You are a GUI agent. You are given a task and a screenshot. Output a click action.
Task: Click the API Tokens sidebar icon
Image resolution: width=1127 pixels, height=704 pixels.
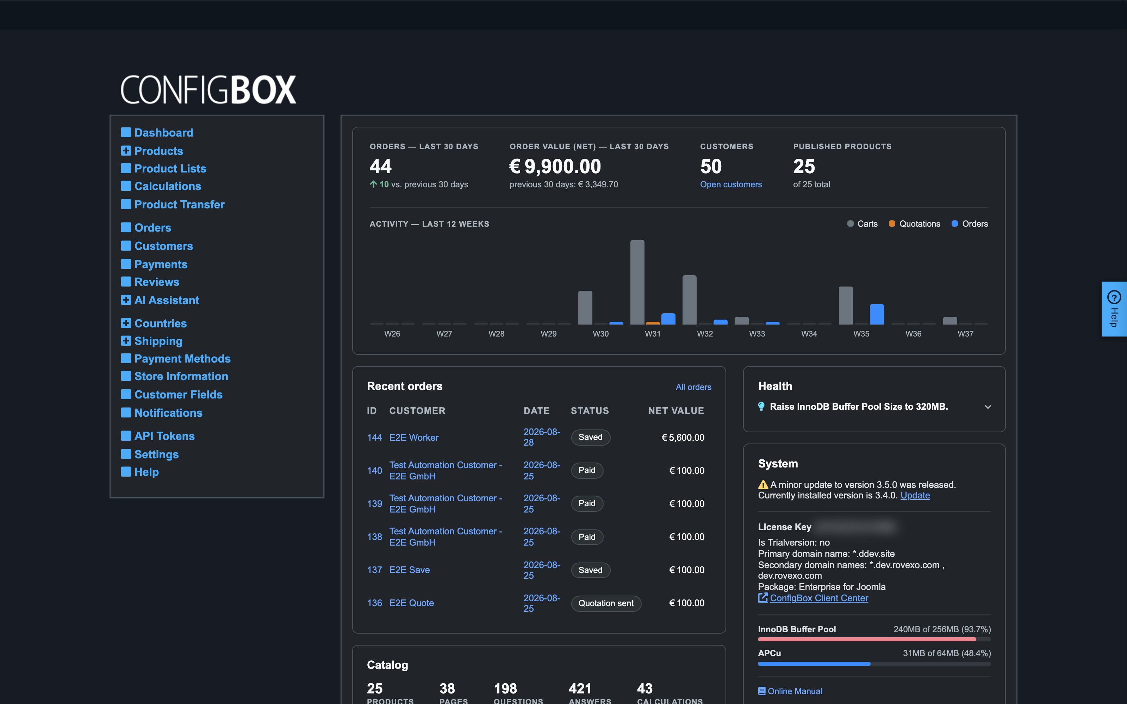coord(126,436)
